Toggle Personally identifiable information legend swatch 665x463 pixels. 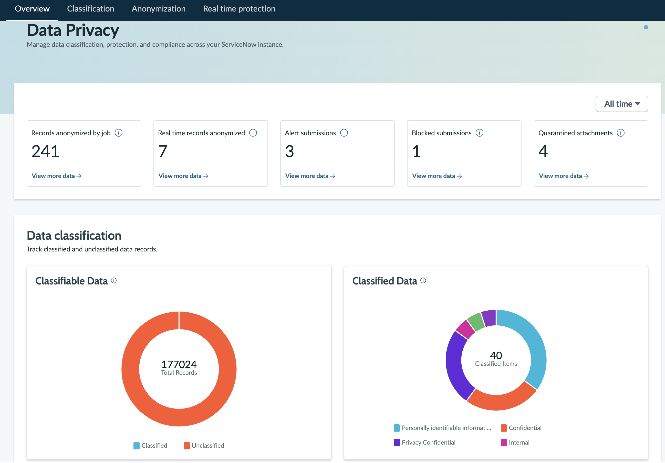tap(397, 428)
